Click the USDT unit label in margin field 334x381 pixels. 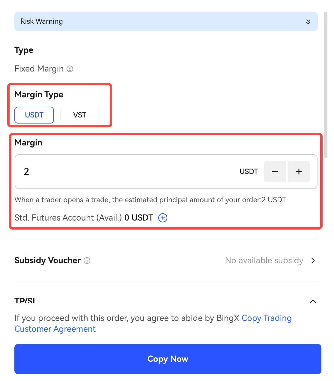(249, 172)
